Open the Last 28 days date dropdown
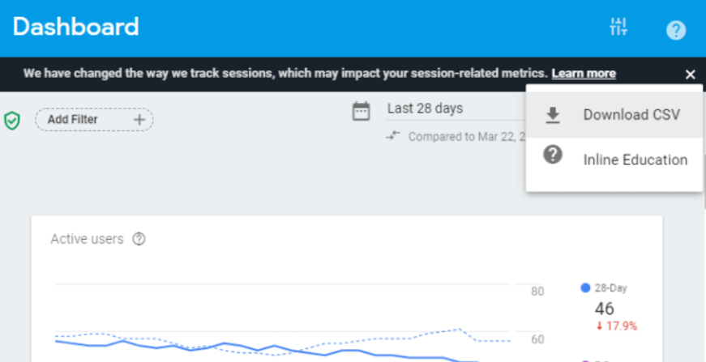Viewport: 706px width, 362px height. coord(455,109)
